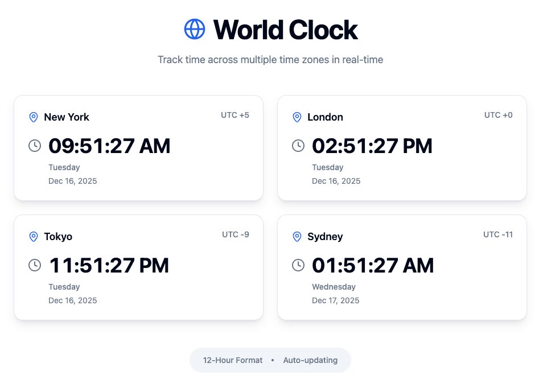Click the globe icon in the header
Viewport: 535px width, 392px height.
194,28
